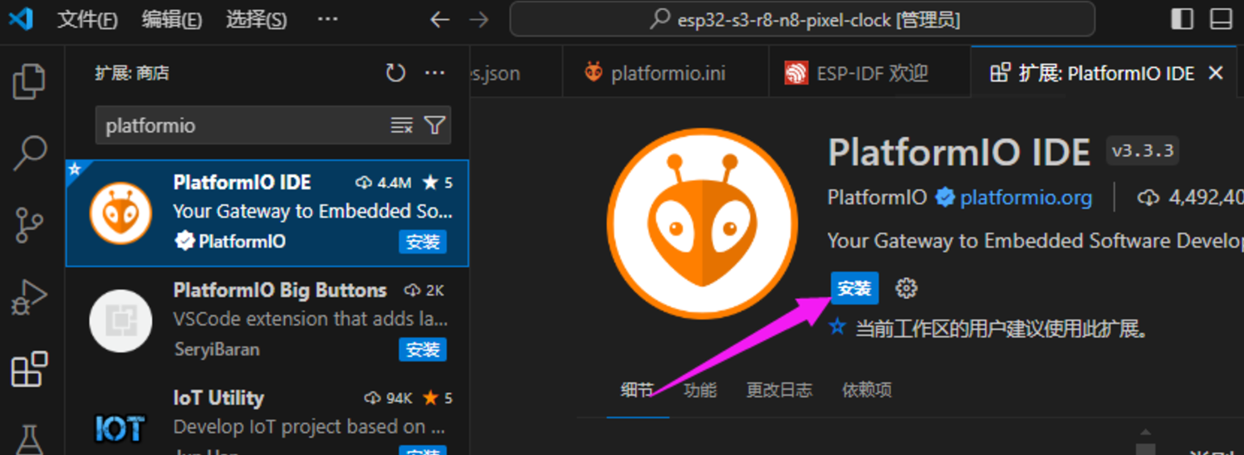Image resolution: width=1244 pixels, height=455 pixels.
Task: Click the 4.4M downloads count in list
Action: tap(384, 183)
